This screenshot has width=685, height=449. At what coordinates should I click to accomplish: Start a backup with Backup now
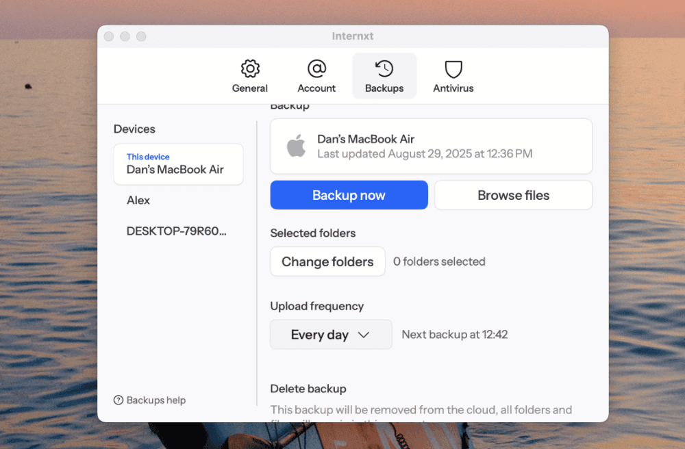(x=349, y=195)
